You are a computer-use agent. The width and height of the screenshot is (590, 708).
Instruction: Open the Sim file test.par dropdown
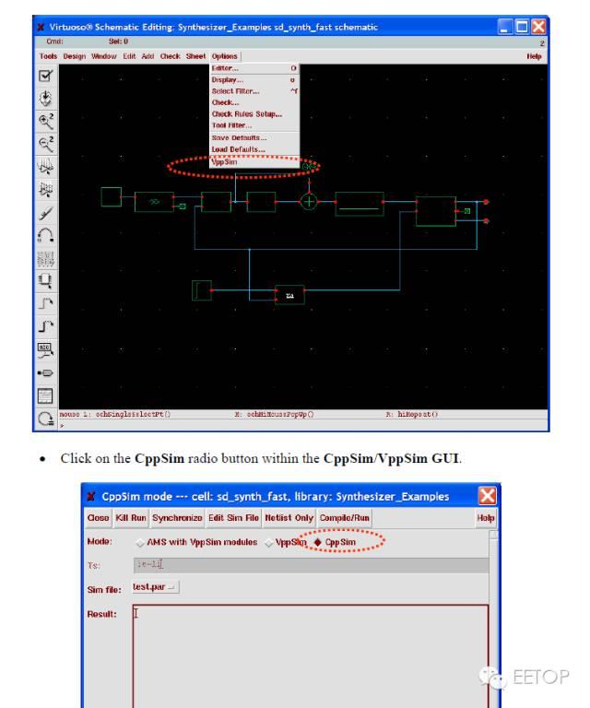pos(155,587)
